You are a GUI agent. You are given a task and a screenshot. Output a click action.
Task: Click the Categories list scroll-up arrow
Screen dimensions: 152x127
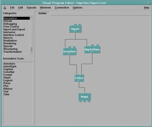click(32, 18)
